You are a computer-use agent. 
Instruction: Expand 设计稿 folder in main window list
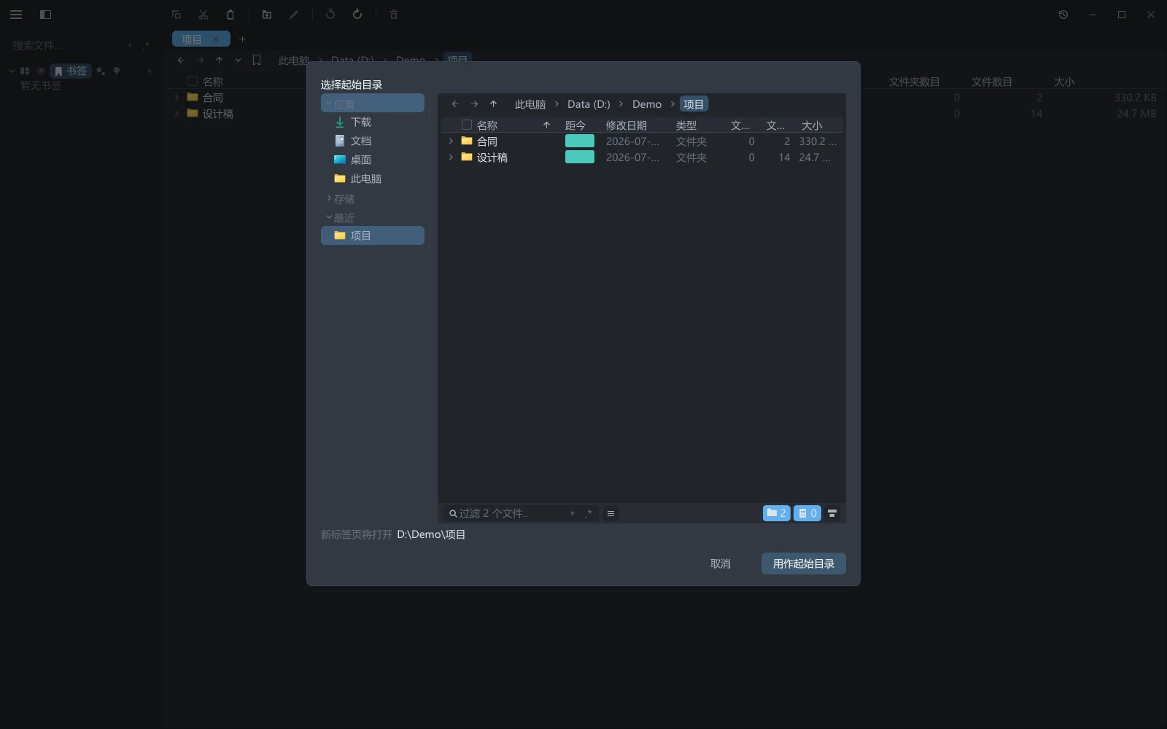point(177,113)
